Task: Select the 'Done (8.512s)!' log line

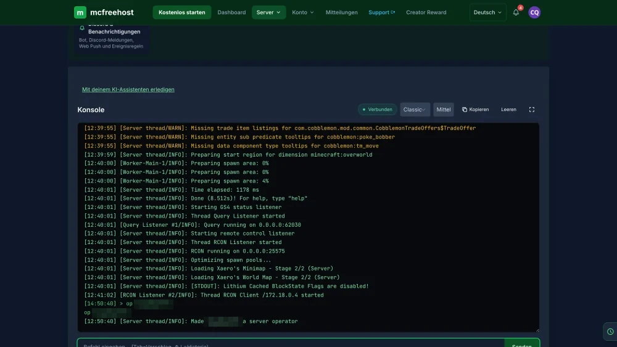Action: (196, 198)
